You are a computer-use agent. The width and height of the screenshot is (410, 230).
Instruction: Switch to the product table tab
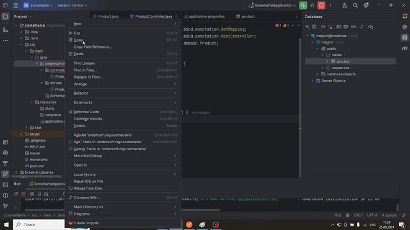tap(245, 17)
